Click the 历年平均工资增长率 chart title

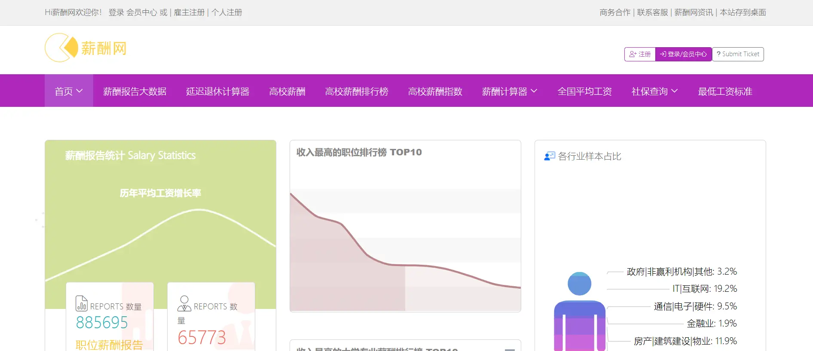[x=160, y=193]
